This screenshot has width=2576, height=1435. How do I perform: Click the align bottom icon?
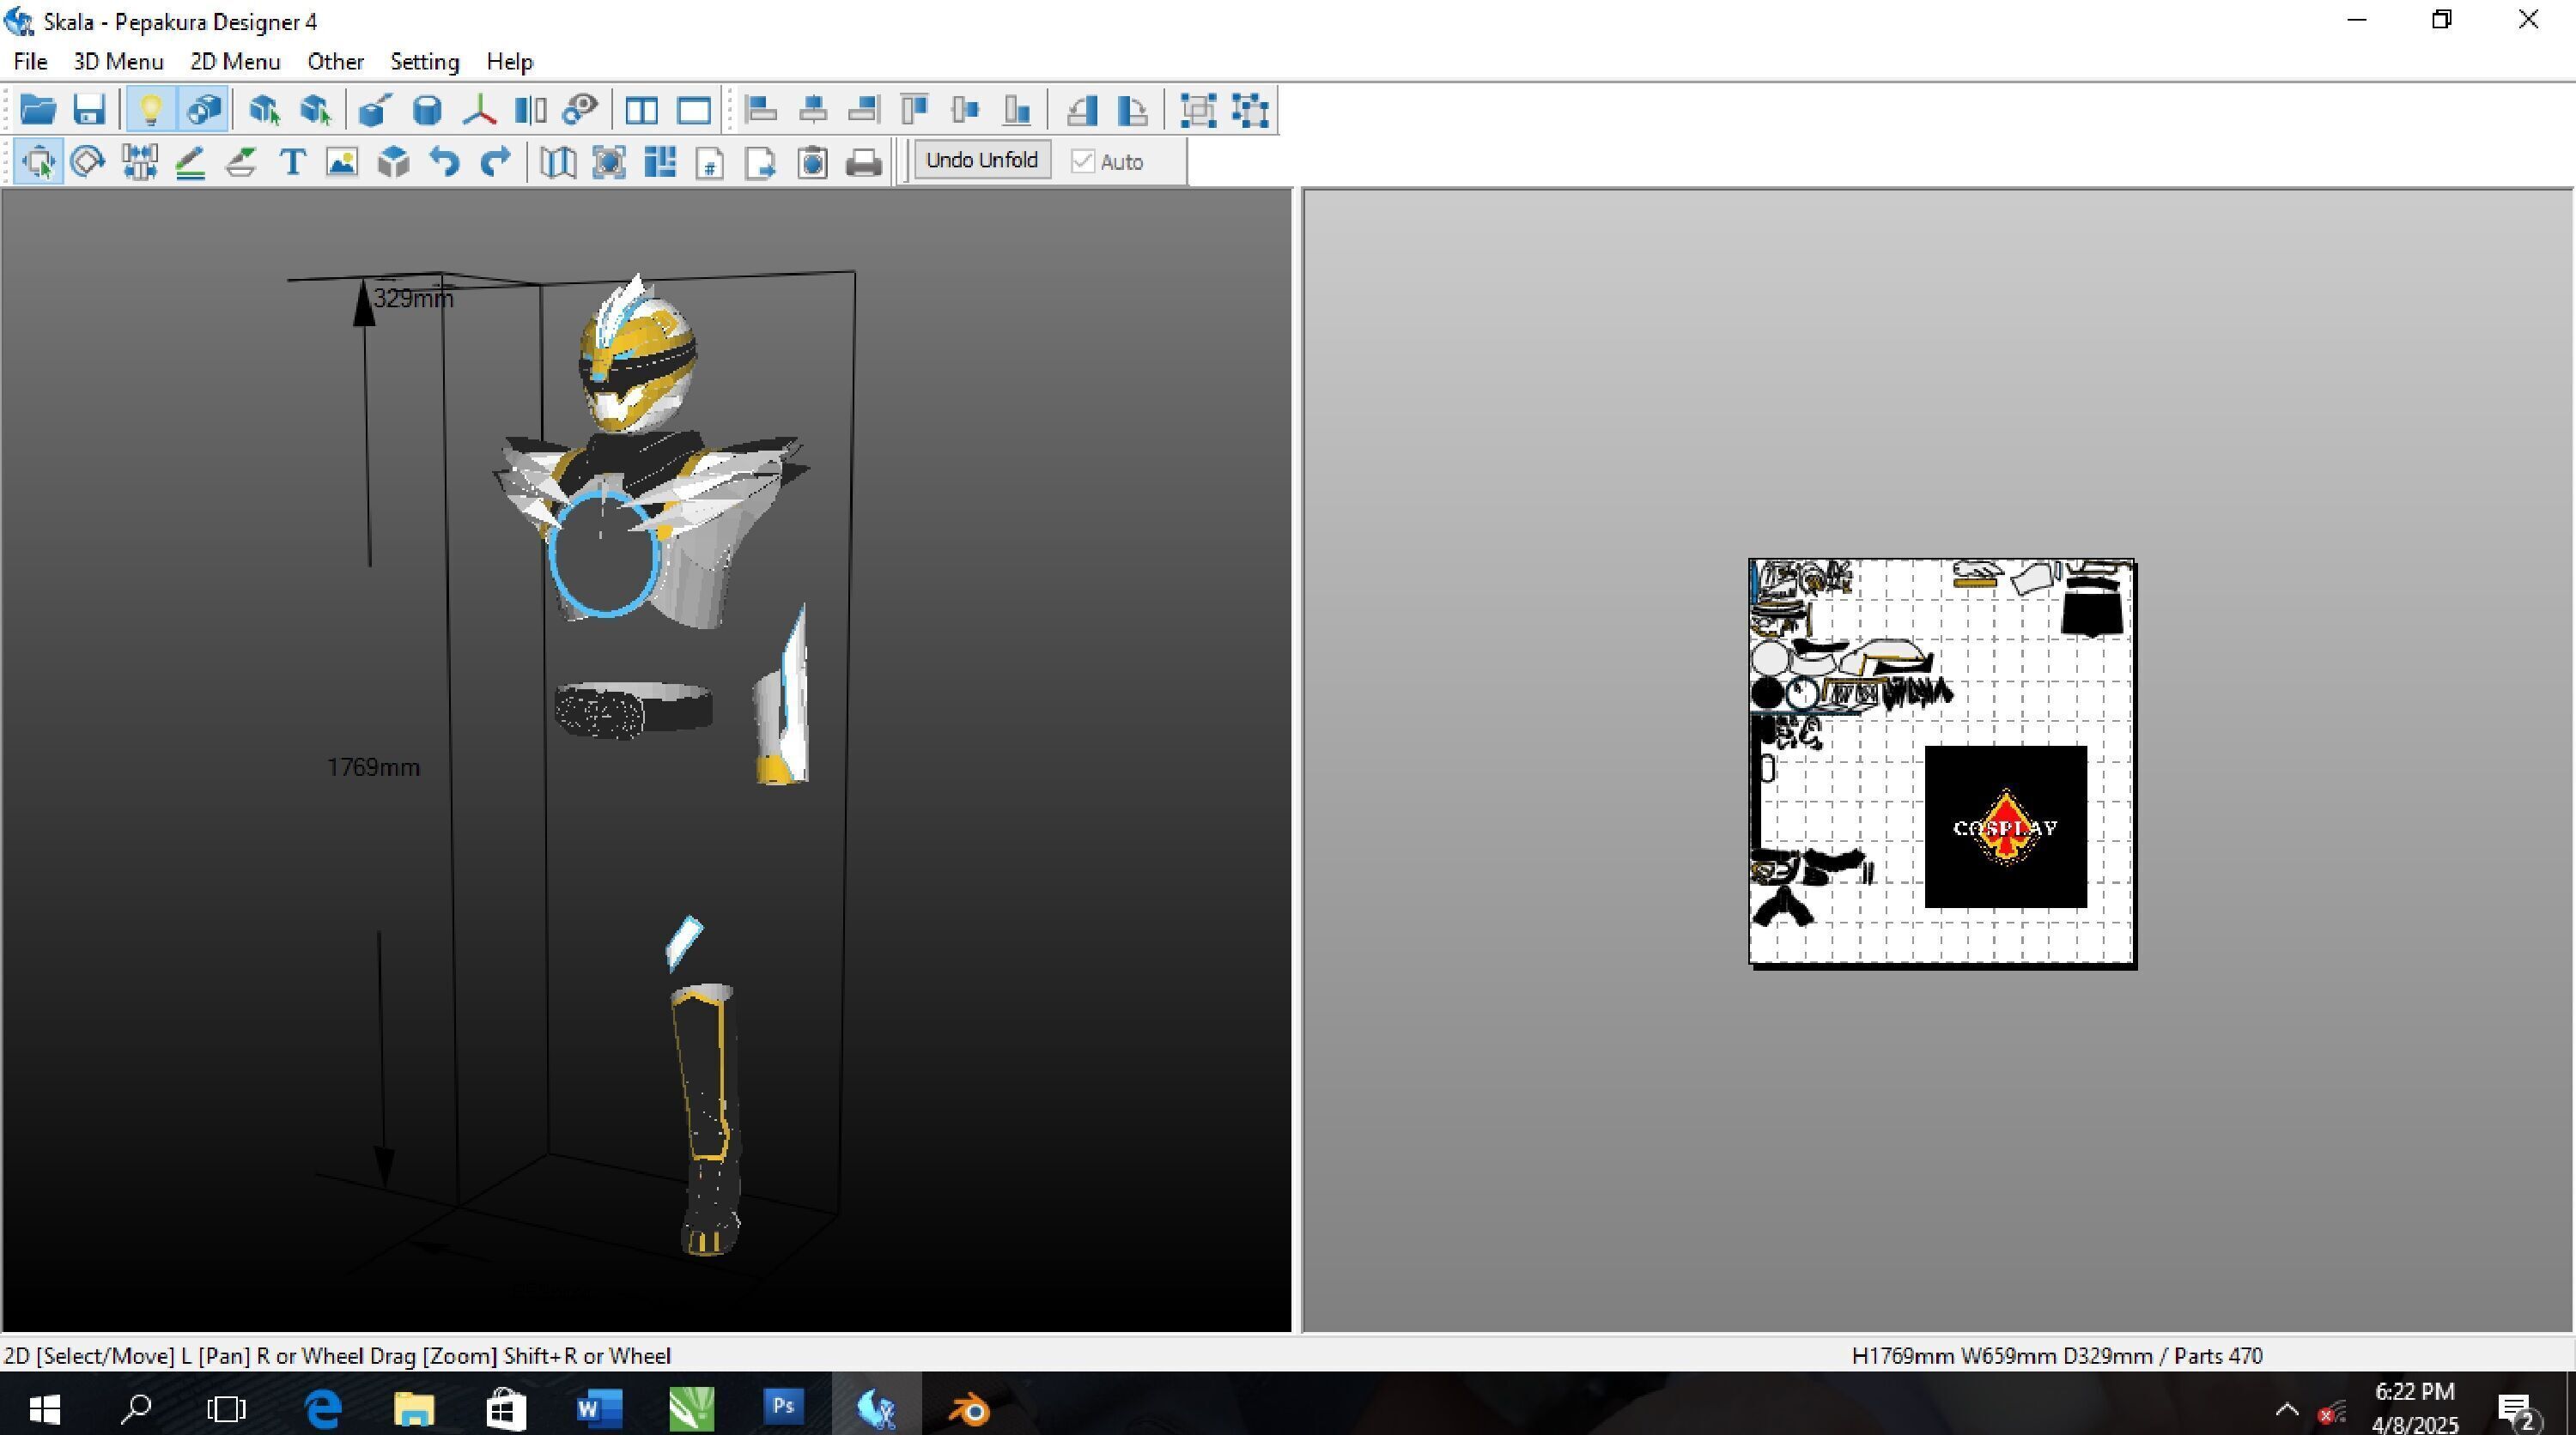click(x=1017, y=109)
